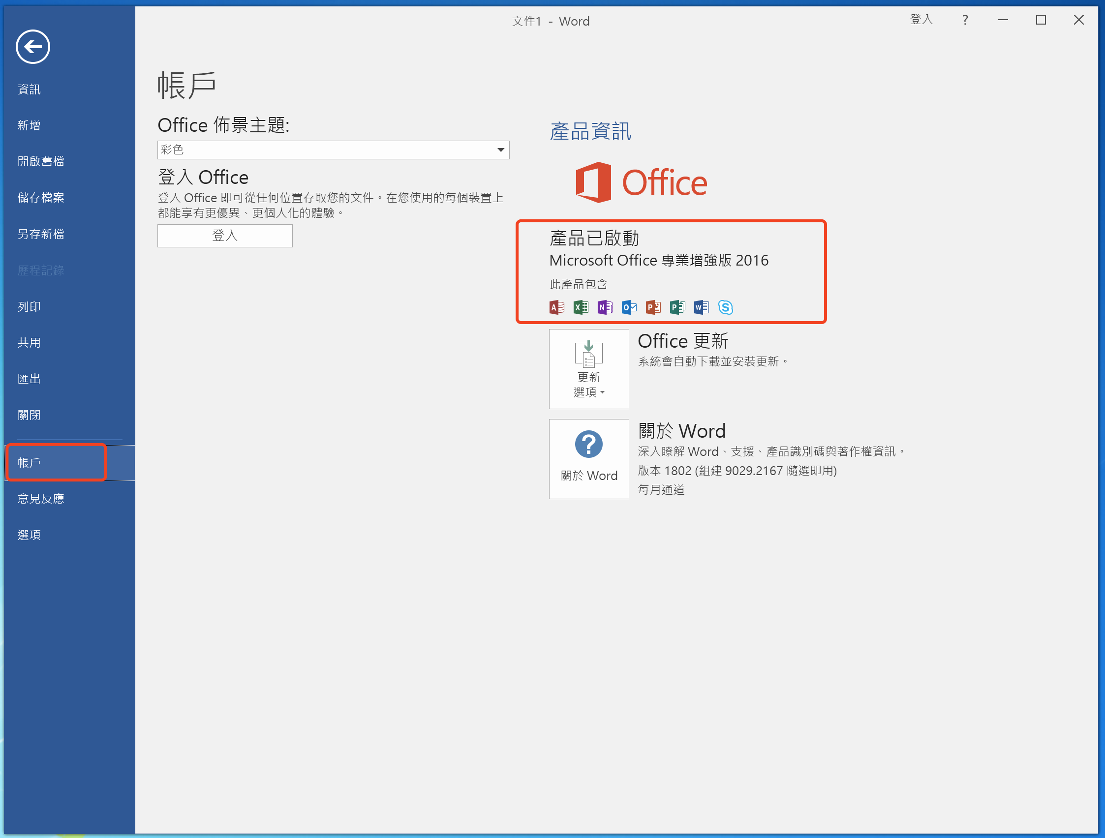Select 另存新檔 in the sidebar
Image resolution: width=1105 pixels, height=838 pixels.
(41, 234)
